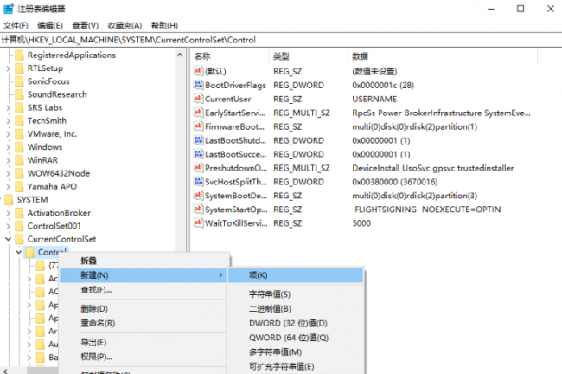Open the 编辑(E) menu
Viewport: 562px width, 374px height.
pyautogui.click(x=50, y=25)
